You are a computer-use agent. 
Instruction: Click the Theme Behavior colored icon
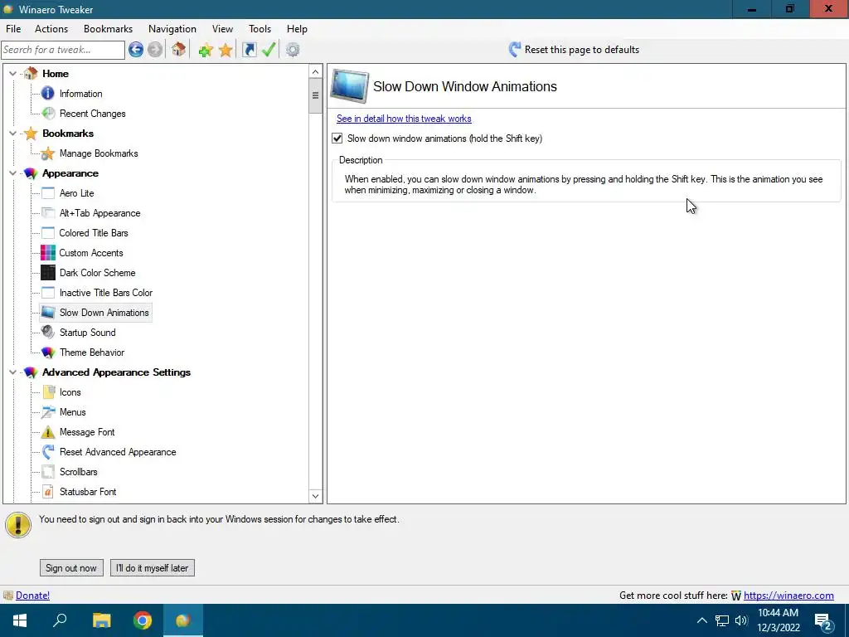(48, 352)
